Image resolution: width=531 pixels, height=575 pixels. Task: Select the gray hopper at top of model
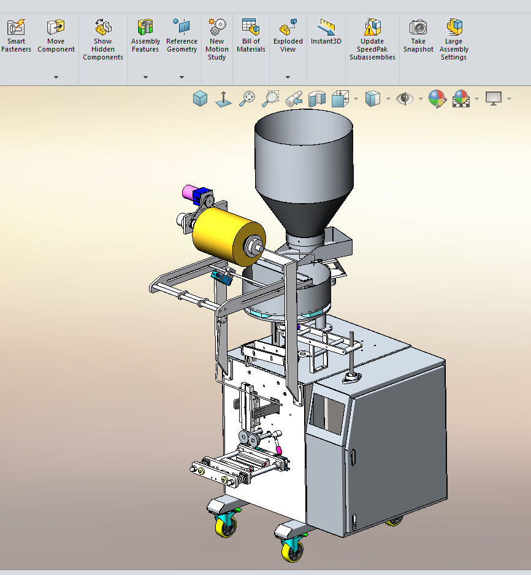[x=304, y=172]
